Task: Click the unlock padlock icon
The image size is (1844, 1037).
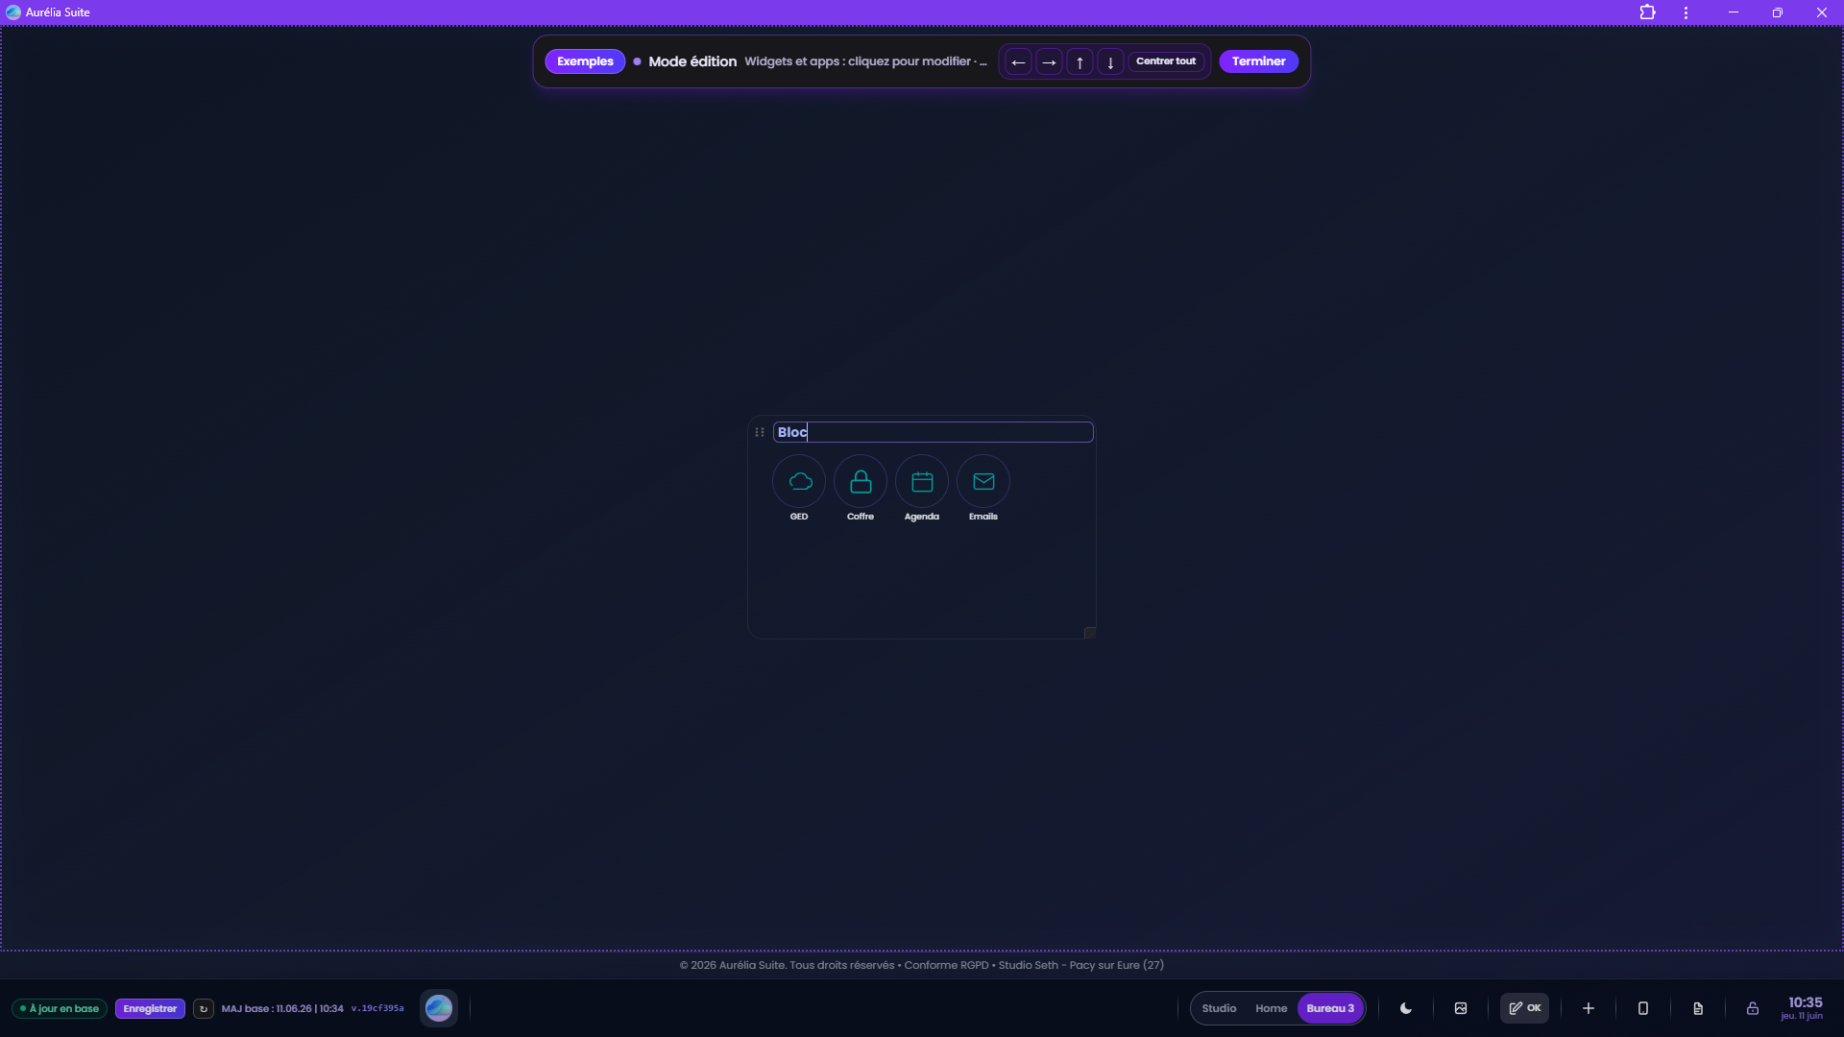Action: coord(1753,1008)
